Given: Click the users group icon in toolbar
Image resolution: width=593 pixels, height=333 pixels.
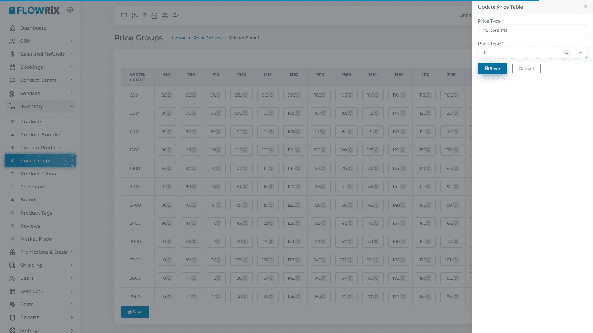Looking at the screenshot, I should click(165, 15).
